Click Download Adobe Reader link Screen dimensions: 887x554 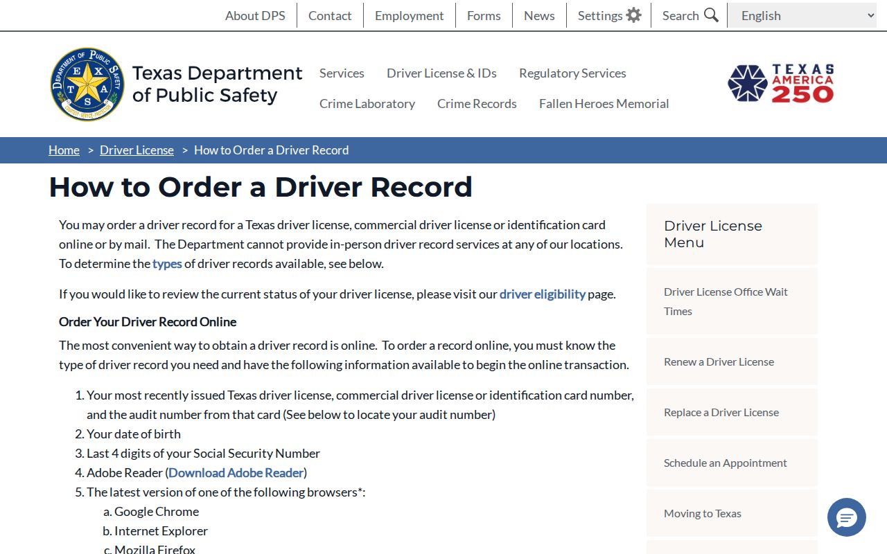coord(236,473)
